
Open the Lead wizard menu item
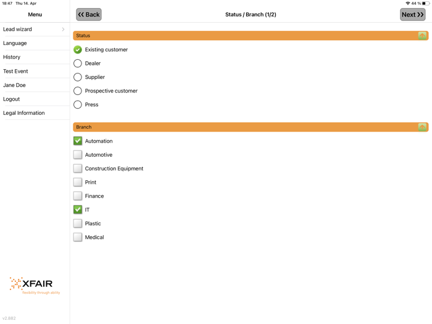(x=35, y=29)
